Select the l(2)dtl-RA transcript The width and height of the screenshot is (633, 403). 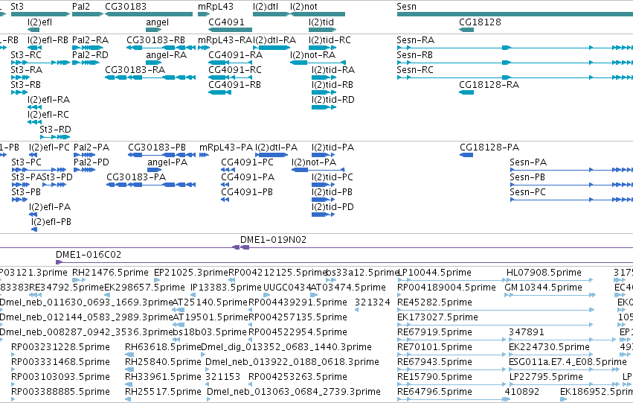[x=271, y=48]
